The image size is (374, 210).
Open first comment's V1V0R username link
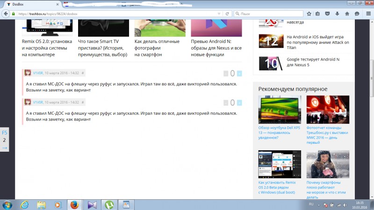tap(38, 73)
